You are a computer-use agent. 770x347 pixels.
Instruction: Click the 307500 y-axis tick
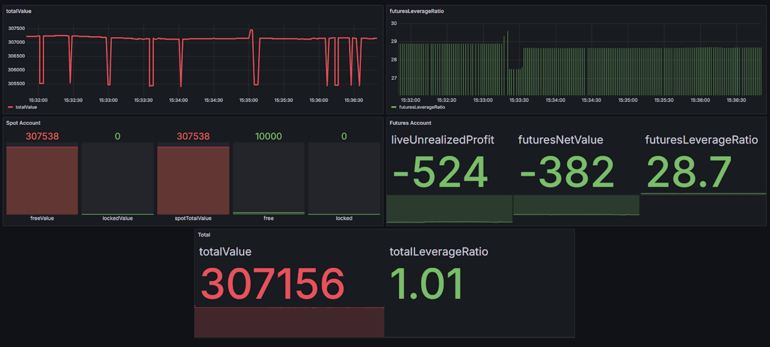(16, 28)
